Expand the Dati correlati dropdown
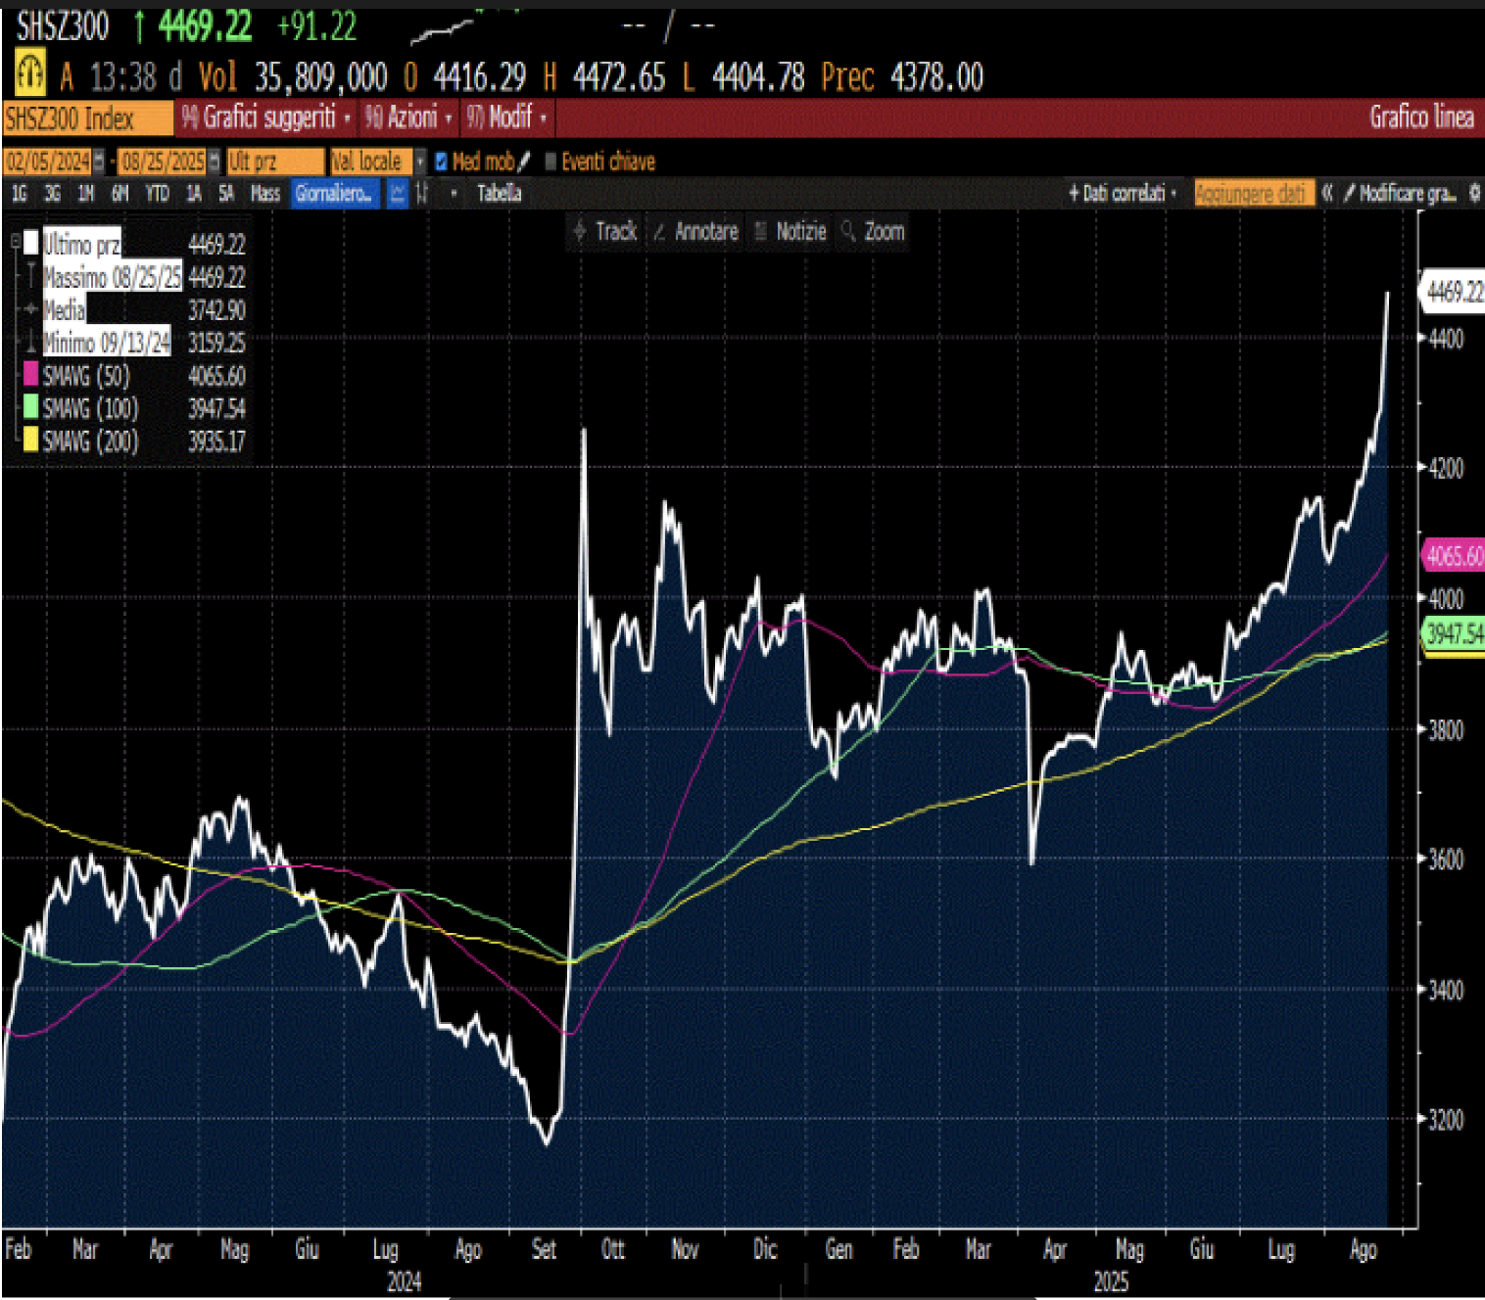This screenshot has width=1485, height=1300. coord(1123,194)
